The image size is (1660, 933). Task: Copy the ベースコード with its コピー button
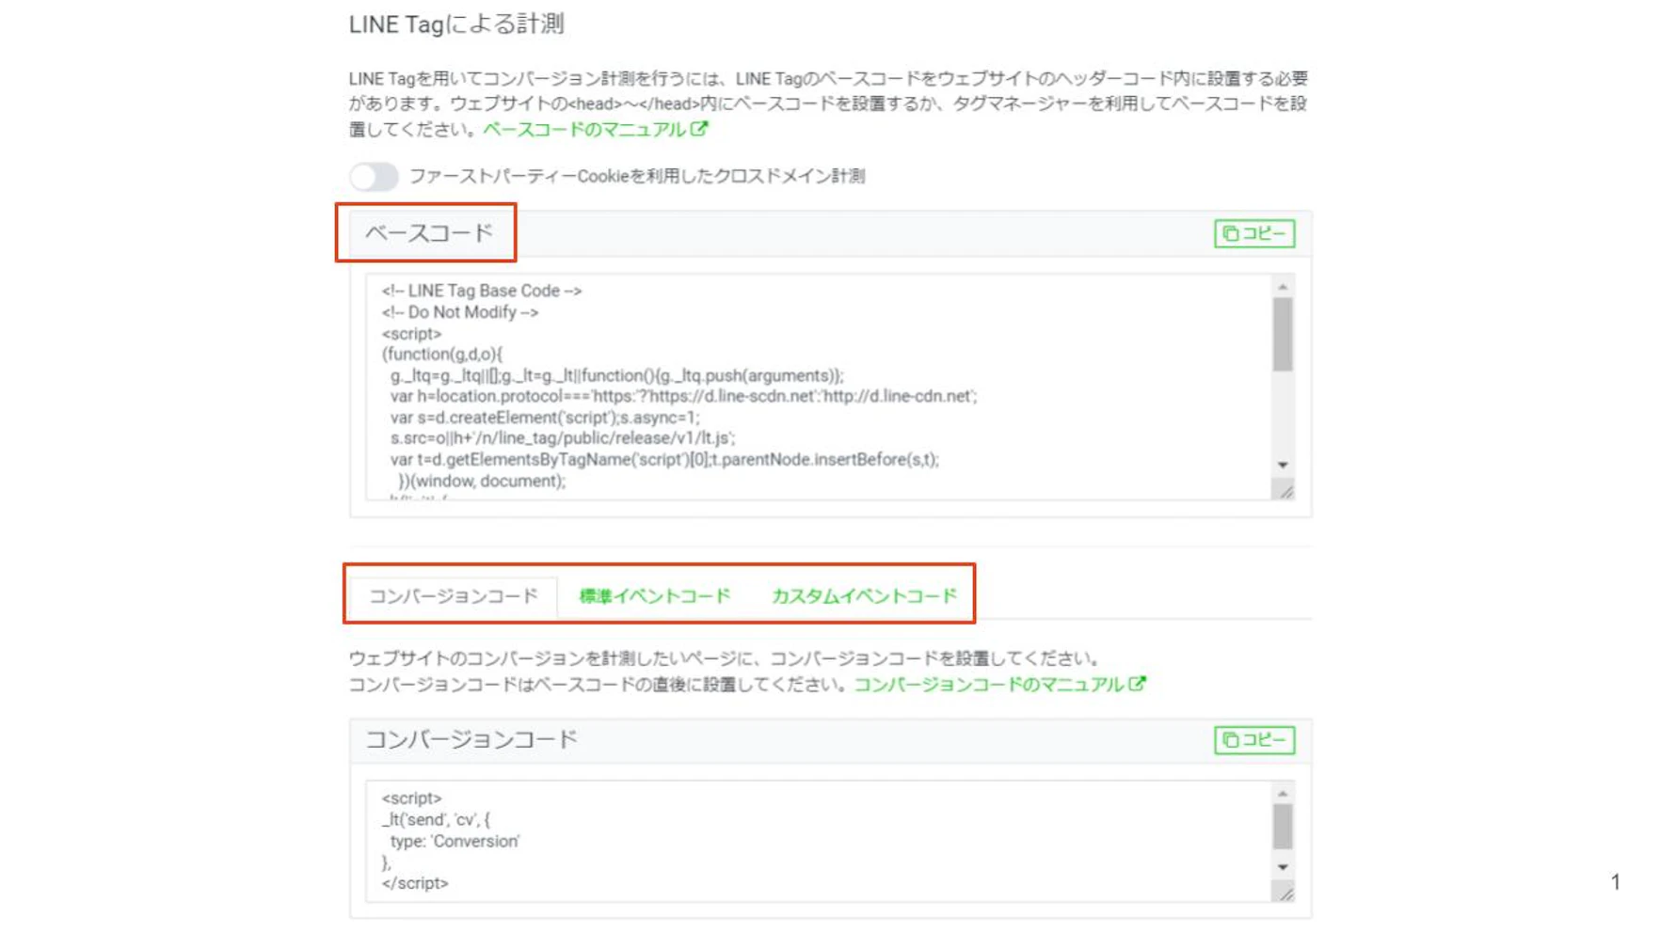(x=1254, y=233)
